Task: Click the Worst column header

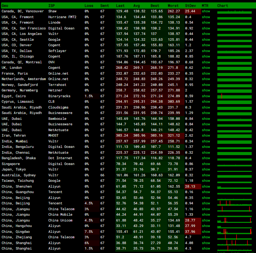Action: [x=173, y=6]
